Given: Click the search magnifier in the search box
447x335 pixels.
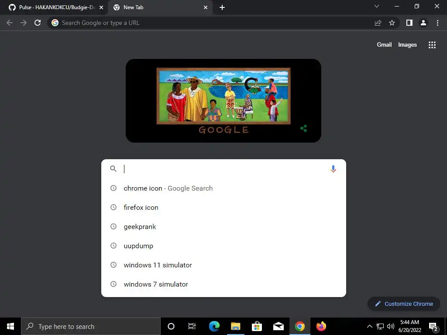Looking at the screenshot, I should coord(113,169).
